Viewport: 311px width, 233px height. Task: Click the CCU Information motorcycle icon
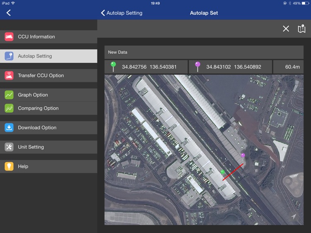pyautogui.click(x=9, y=36)
